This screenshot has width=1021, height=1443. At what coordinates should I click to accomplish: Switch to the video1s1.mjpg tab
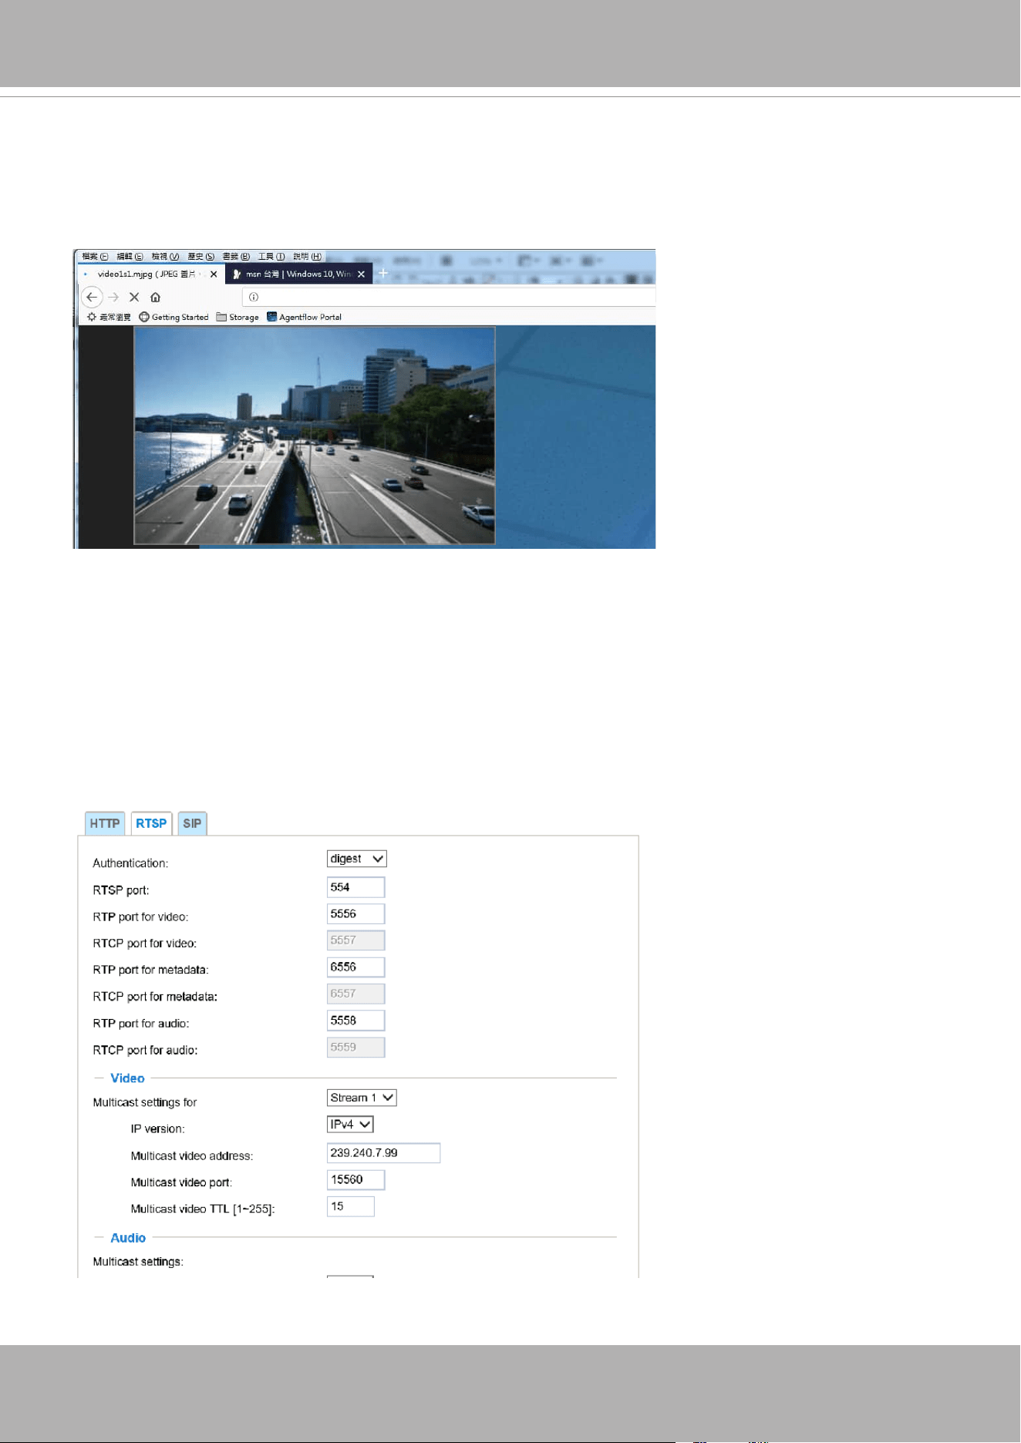click(151, 274)
